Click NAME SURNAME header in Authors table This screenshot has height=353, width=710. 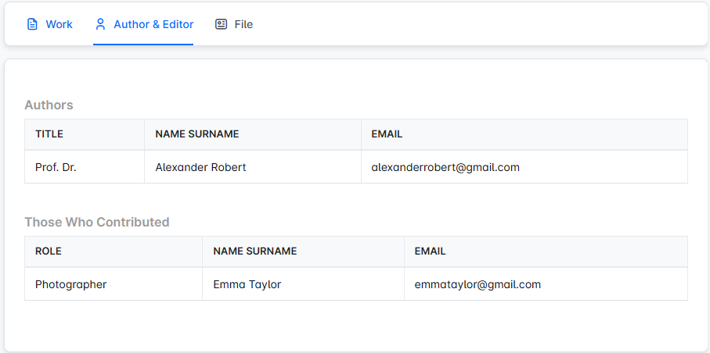tap(197, 134)
